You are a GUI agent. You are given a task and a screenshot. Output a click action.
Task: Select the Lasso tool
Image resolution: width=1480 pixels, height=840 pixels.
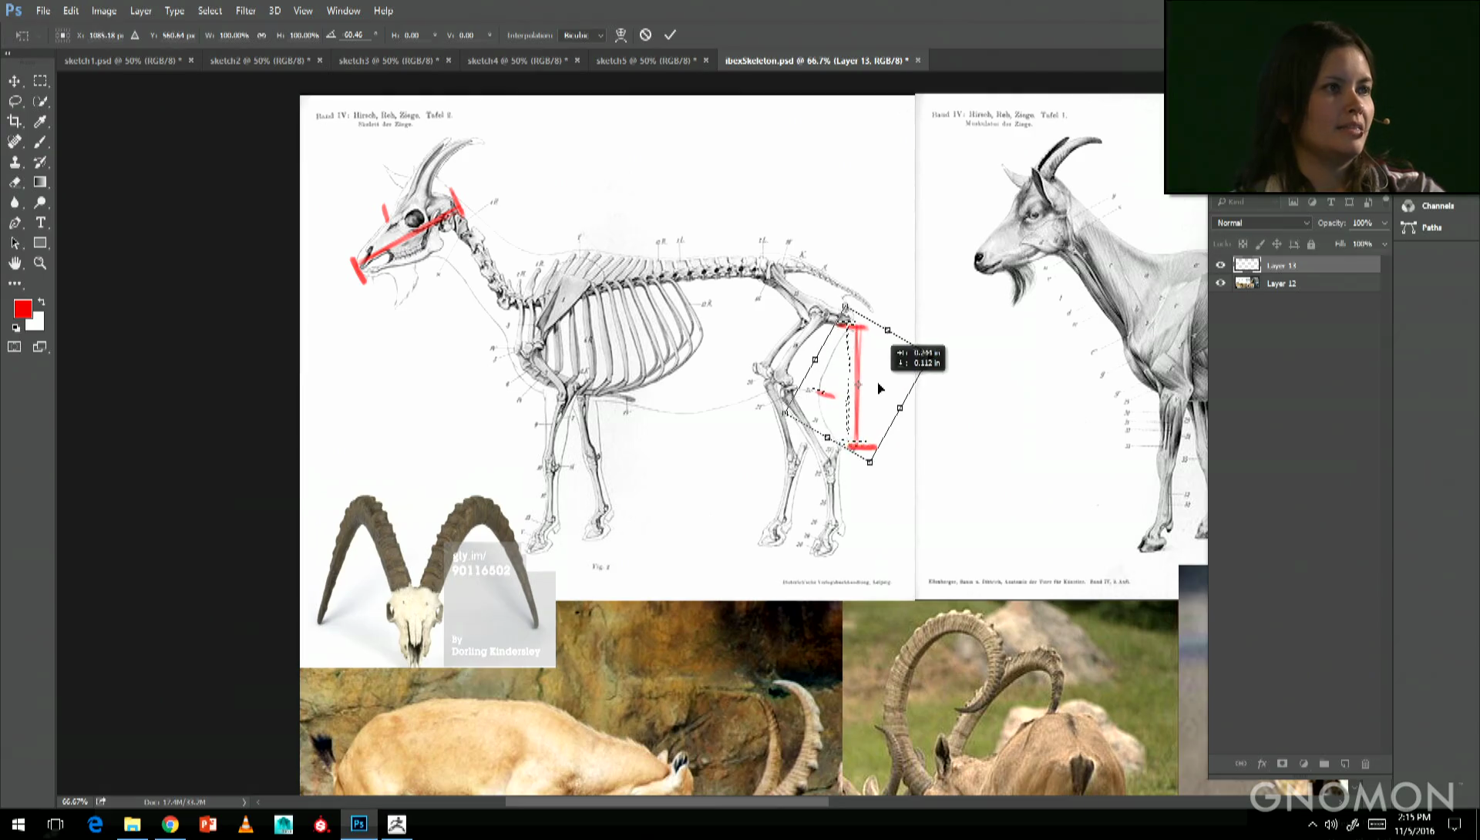(15, 101)
